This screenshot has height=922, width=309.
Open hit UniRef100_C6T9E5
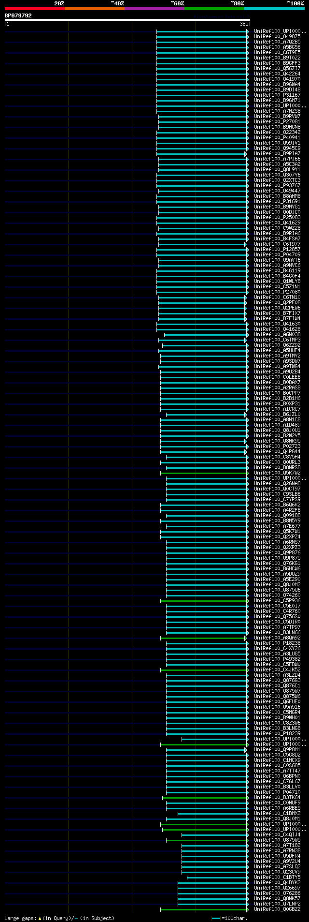pos(277,52)
